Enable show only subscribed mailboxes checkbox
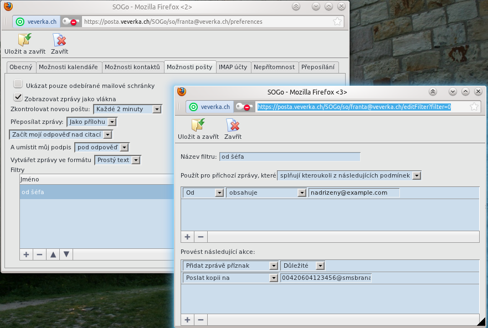 pyautogui.click(x=18, y=85)
